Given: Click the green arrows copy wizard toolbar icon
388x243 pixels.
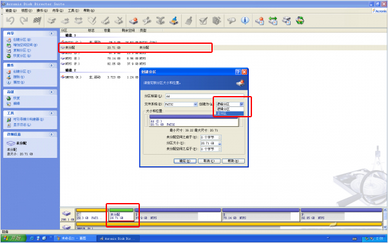Looking at the screenshot, I should pos(273,21).
